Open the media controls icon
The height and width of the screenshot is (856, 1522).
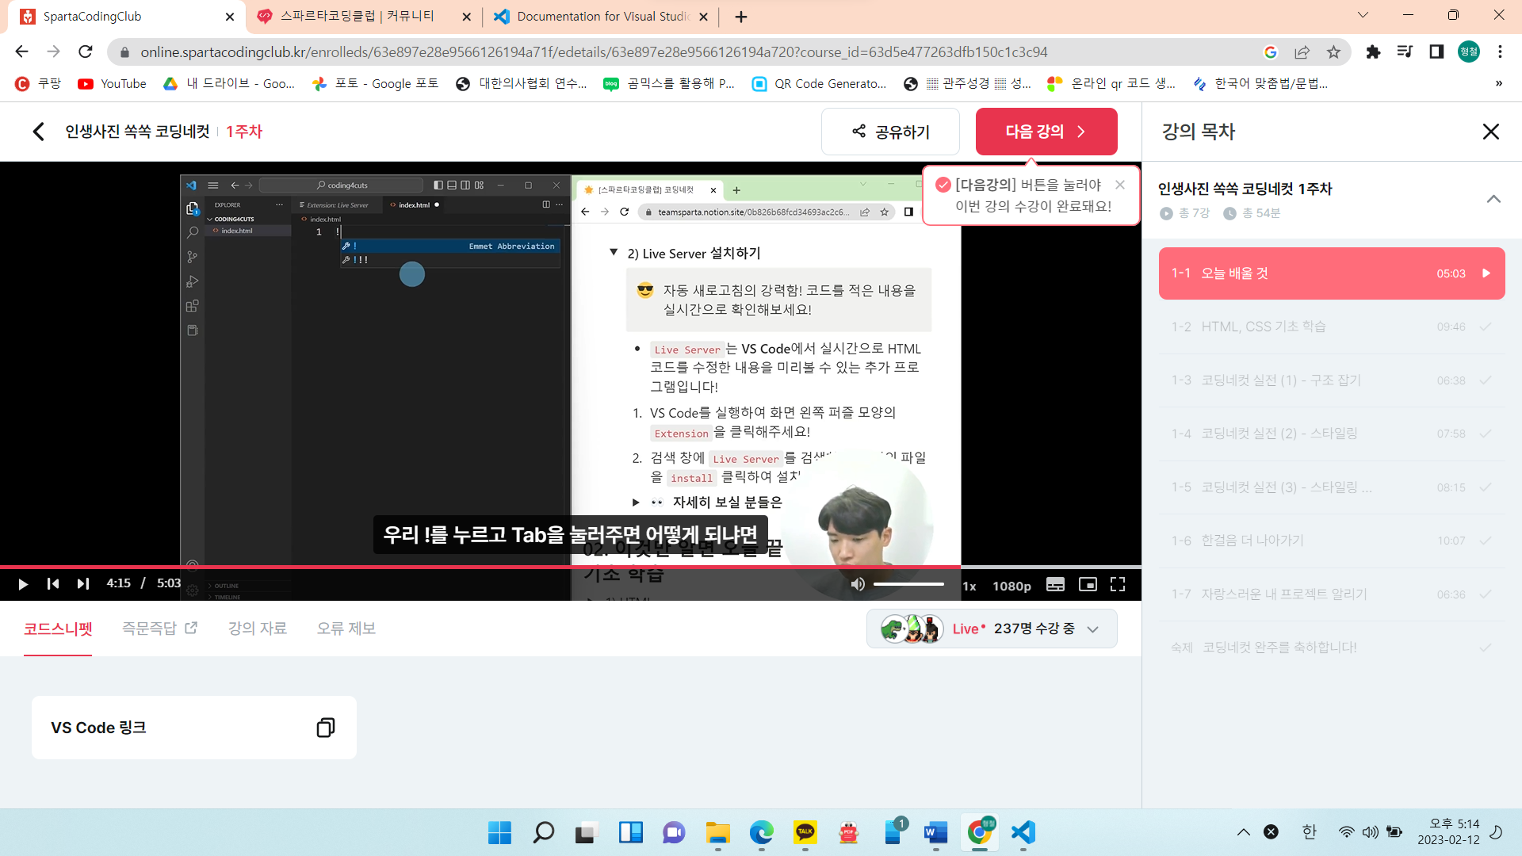(1405, 52)
